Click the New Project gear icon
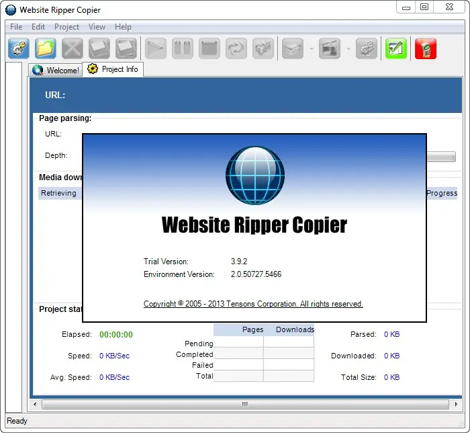Image resolution: width=470 pixels, height=433 pixels. click(19, 48)
